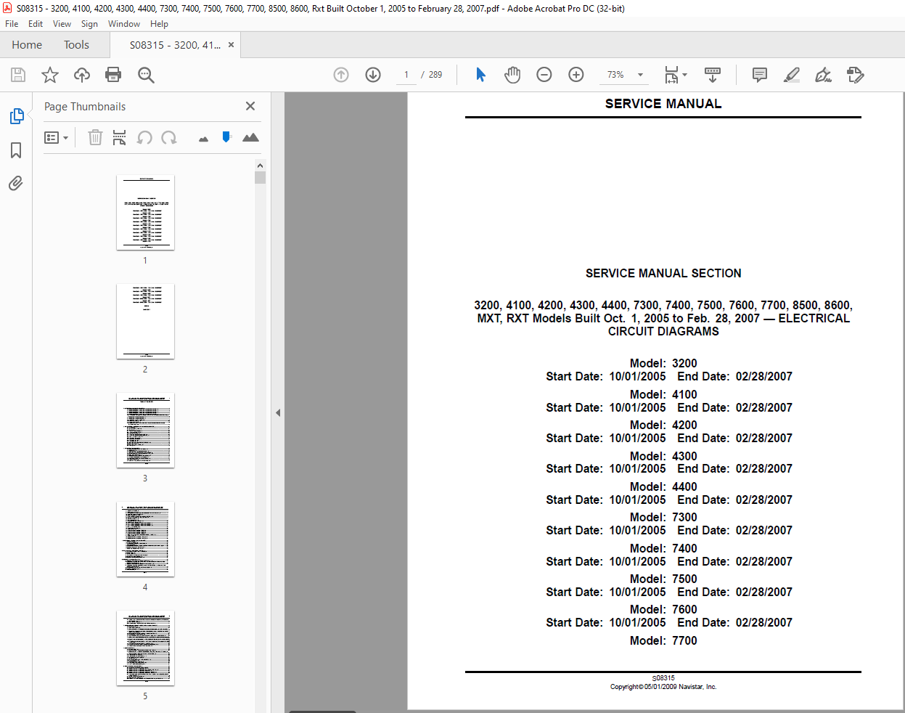The height and width of the screenshot is (713, 905).
Task: Open the File menu
Action: click(x=12, y=24)
